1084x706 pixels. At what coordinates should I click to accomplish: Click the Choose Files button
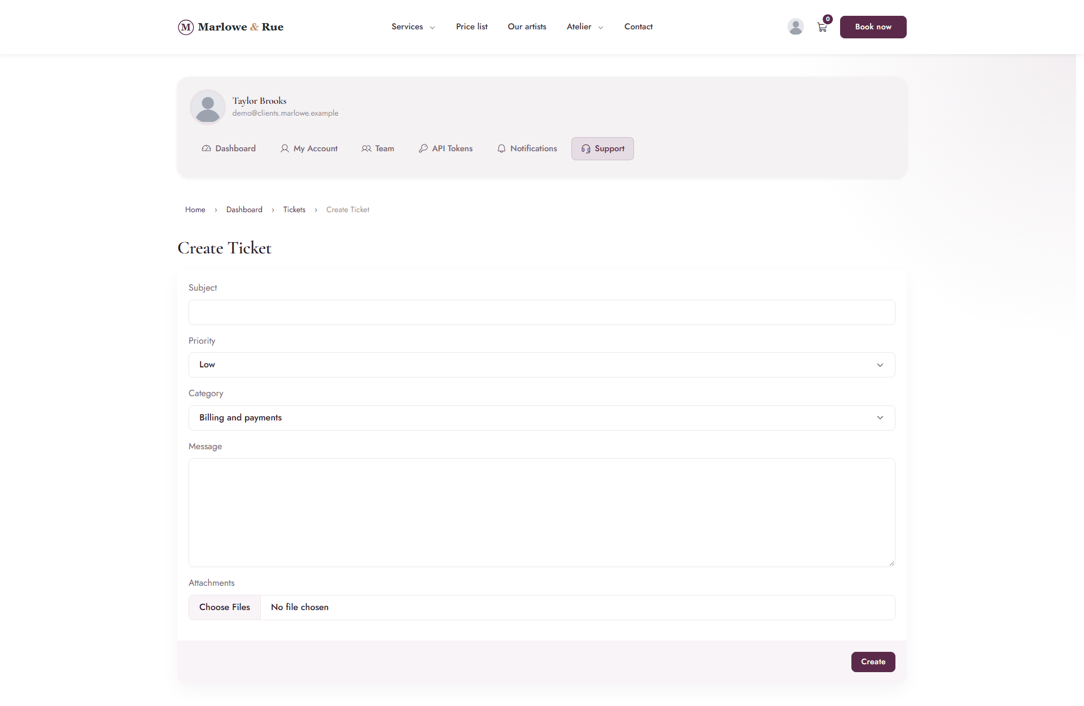(x=225, y=607)
